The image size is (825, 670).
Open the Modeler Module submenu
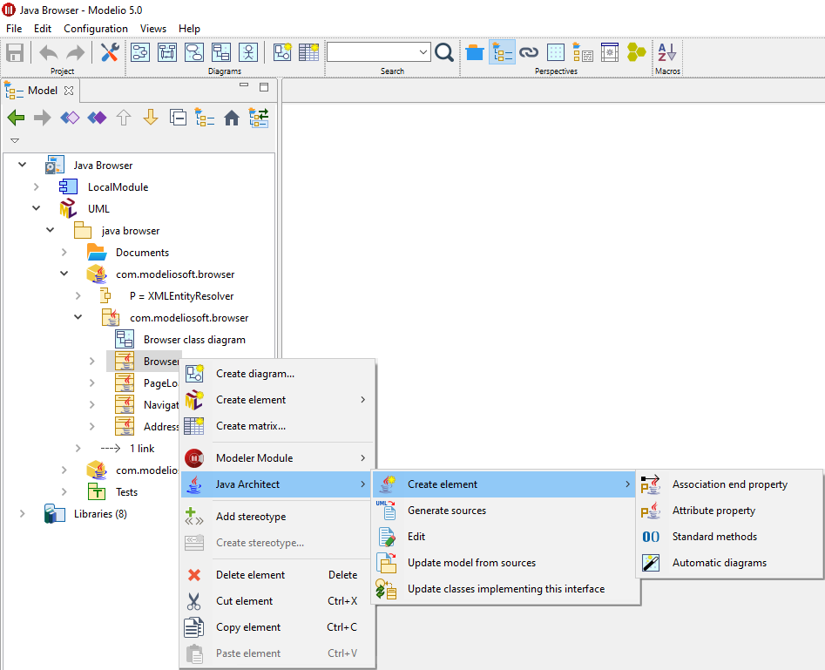click(278, 458)
